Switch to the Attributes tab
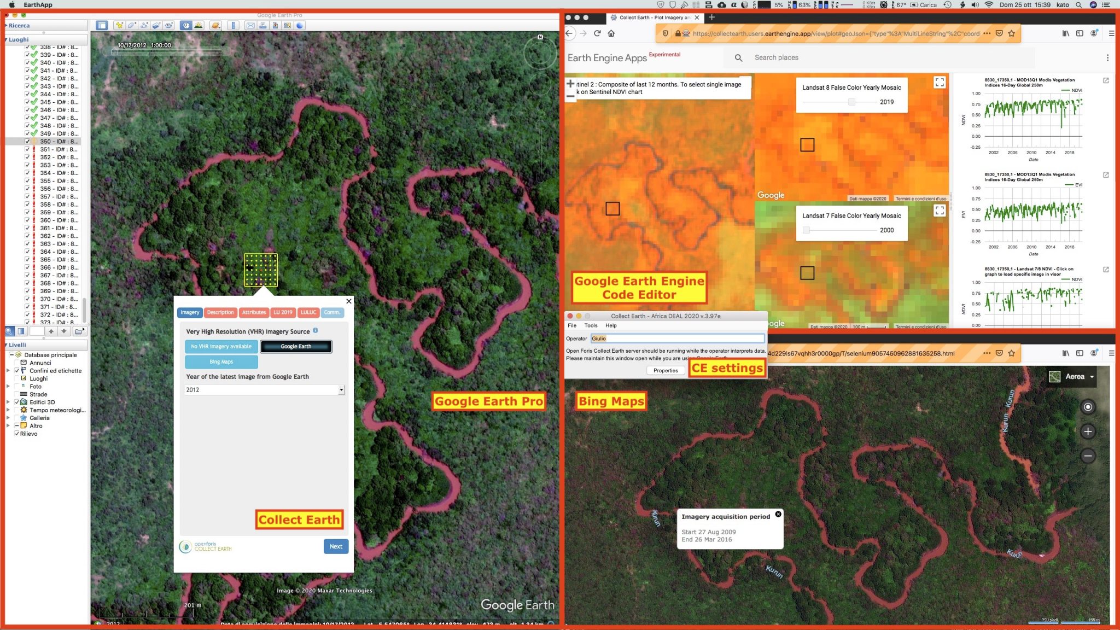 tap(254, 312)
